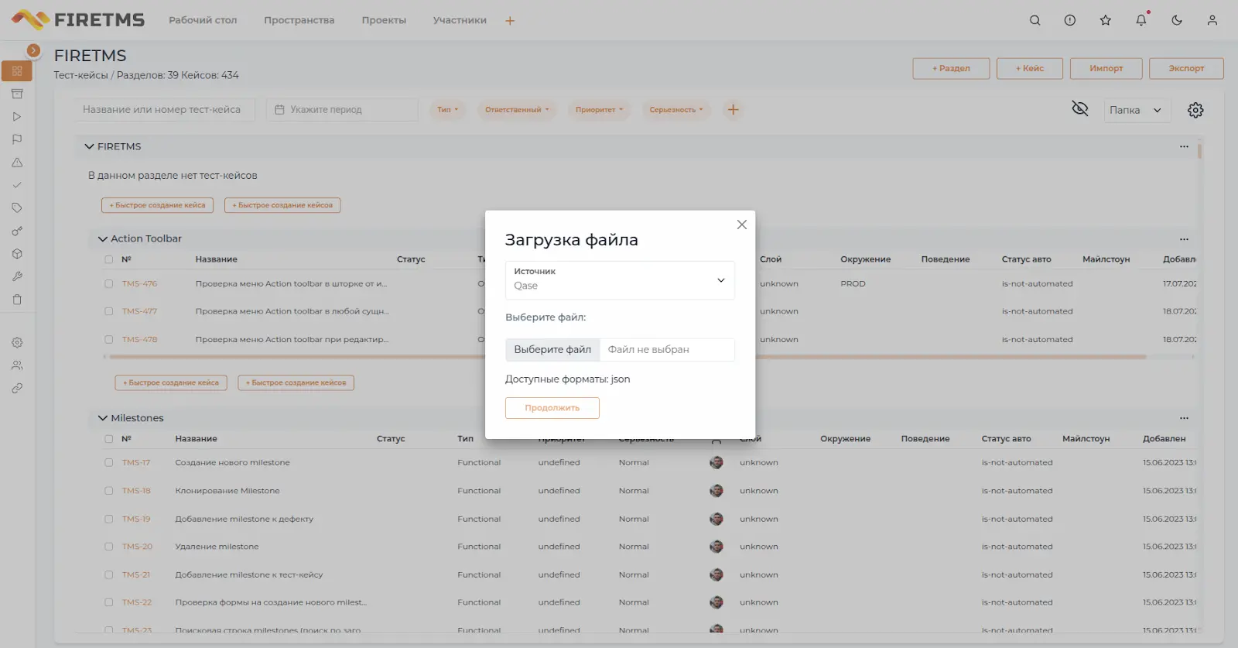This screenshot has width=1238, height=648.
Task: Switch to dark mode moon icon
Action: pyautogui.click(x=1177, y=20)
